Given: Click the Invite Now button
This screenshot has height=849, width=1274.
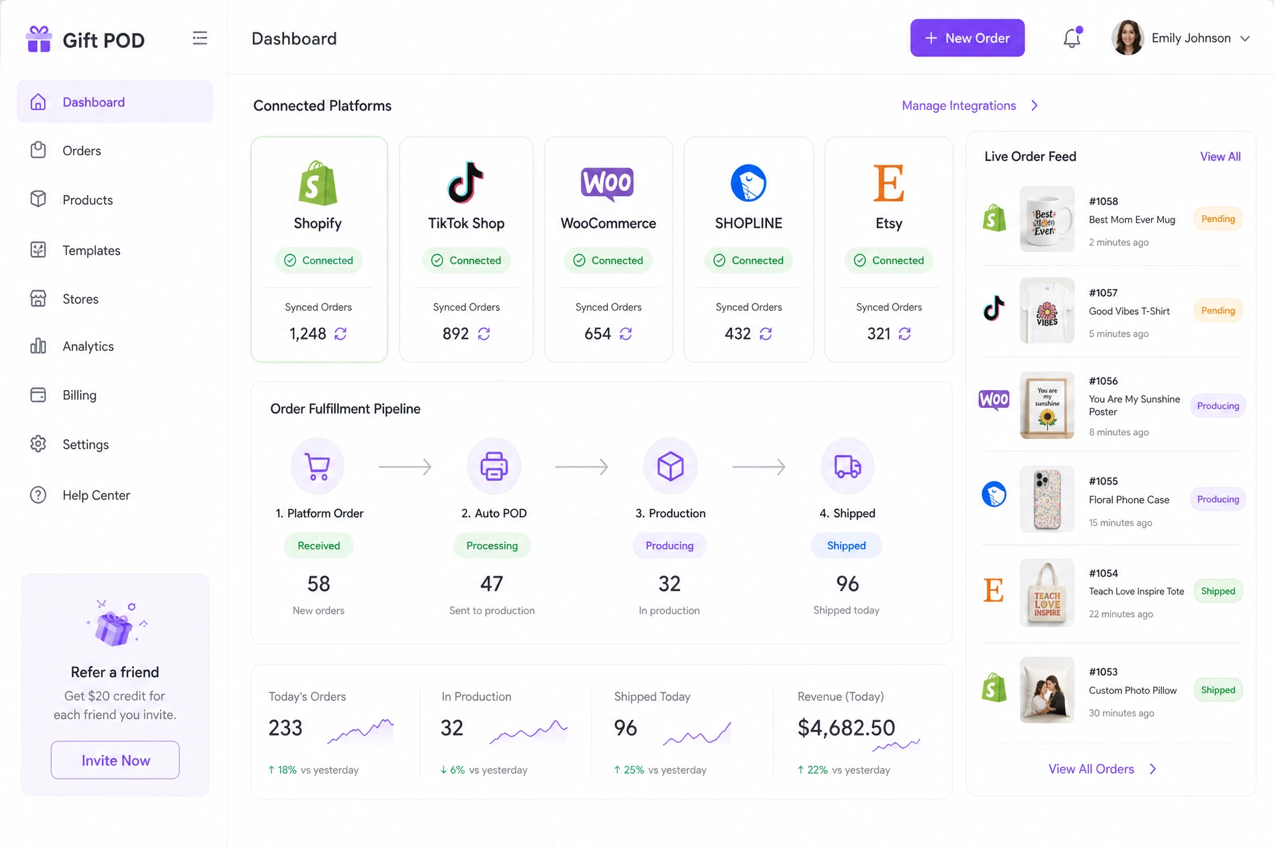Looking at the screenshot, I should [x=115, y=760].
